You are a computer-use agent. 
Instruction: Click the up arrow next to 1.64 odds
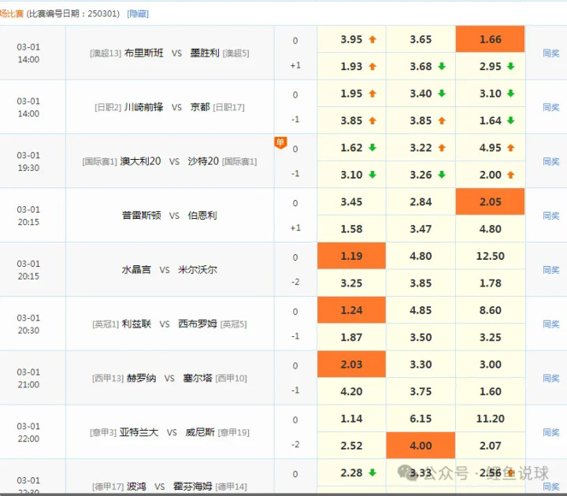[510, 120]
